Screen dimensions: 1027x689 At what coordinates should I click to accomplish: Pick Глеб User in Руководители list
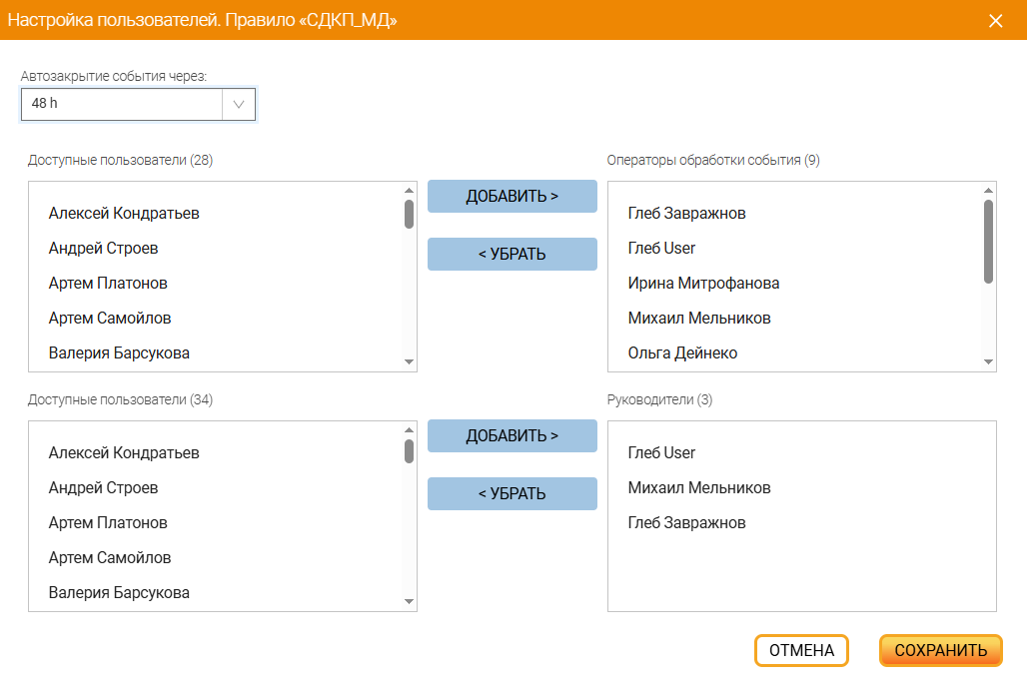pos(661,453)
